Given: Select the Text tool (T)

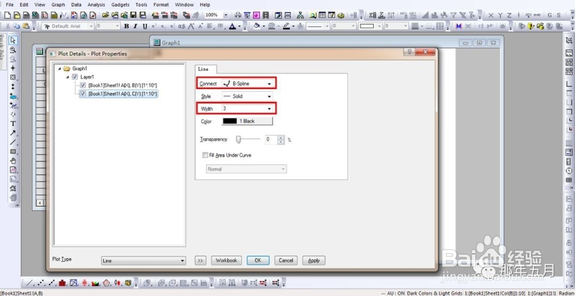Looking at the screenshot, I should (x=13, y=124).
